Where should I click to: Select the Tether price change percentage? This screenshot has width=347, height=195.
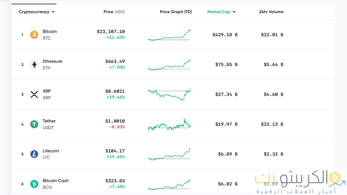117,127
